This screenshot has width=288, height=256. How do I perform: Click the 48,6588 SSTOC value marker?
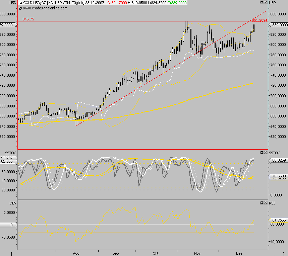[278, 176]
